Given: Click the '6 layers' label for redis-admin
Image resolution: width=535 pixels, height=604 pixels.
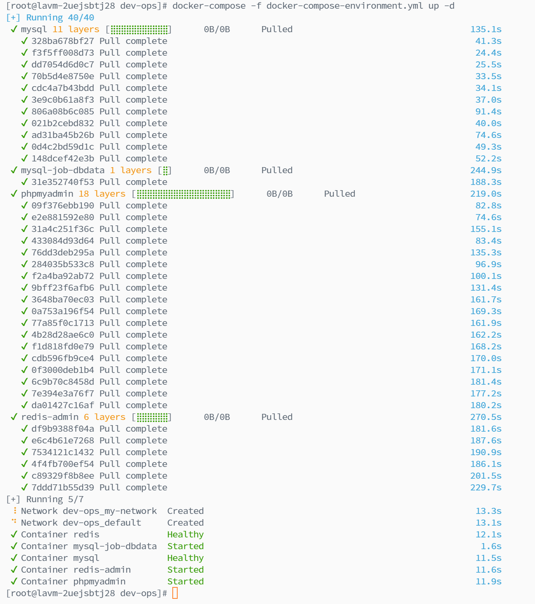Looking at the screenshot, I should (104, 417).
